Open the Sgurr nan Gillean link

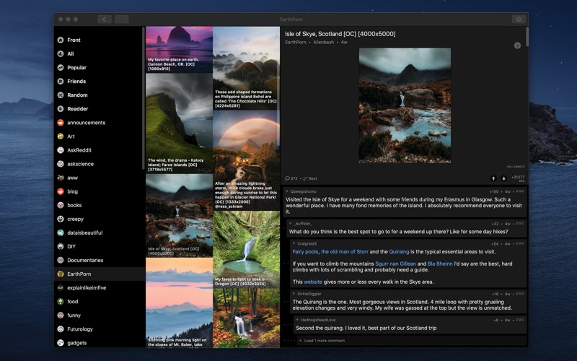click(x=395, y=264)
